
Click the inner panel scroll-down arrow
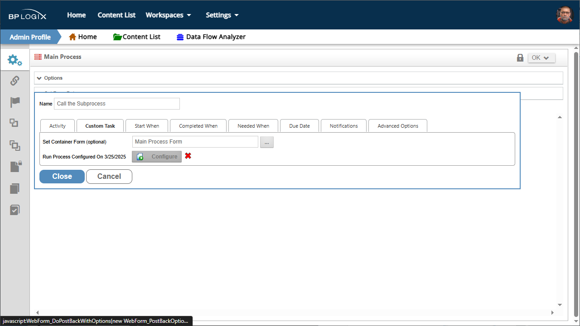[x=560, y=305]
